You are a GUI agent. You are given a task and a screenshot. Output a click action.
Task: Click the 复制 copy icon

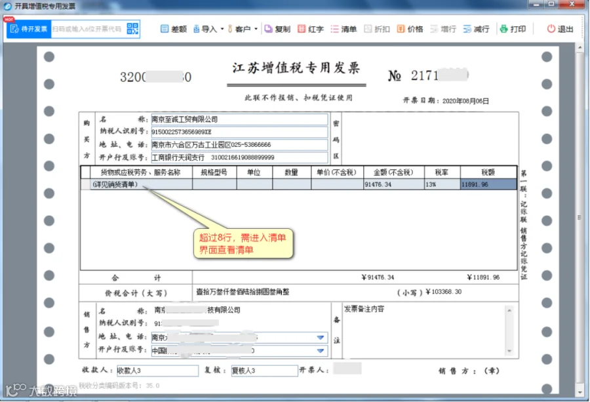268,29
